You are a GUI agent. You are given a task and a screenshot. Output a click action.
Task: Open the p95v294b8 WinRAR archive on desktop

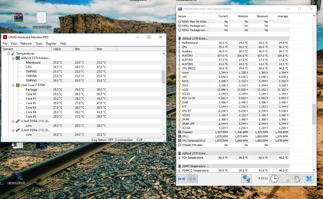click(x=18, y=21)
